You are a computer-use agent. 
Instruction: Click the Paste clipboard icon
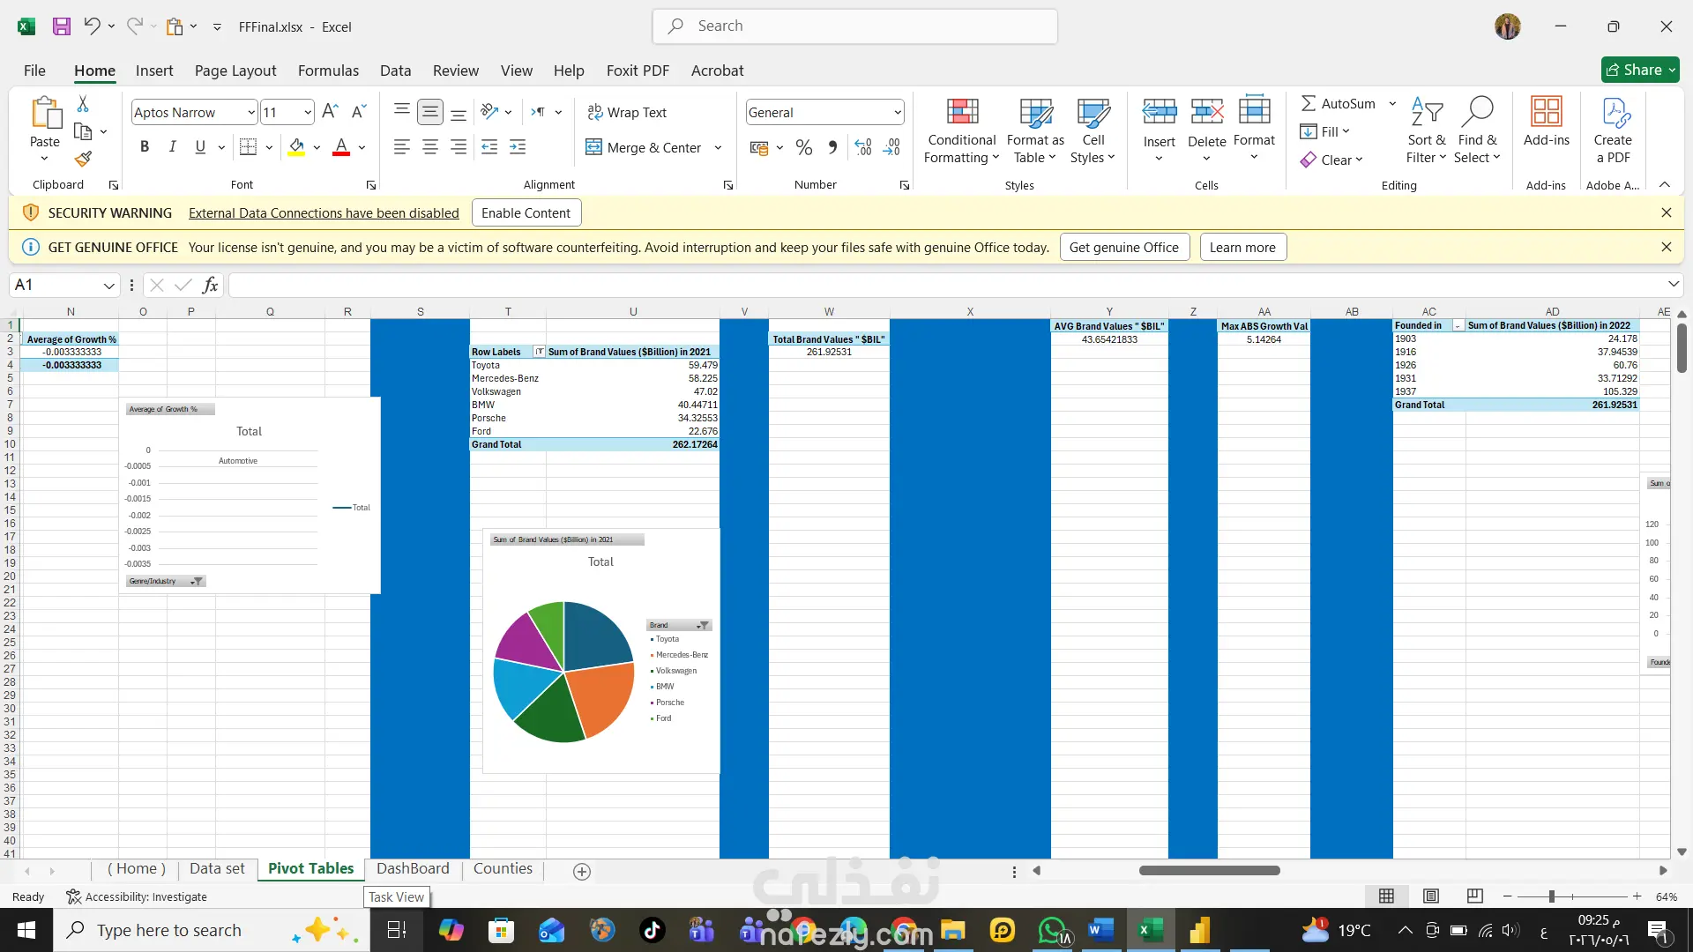45,115
